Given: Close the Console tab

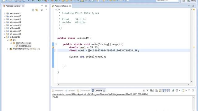Looking at the screenshot, I should (x=104, y=91).
